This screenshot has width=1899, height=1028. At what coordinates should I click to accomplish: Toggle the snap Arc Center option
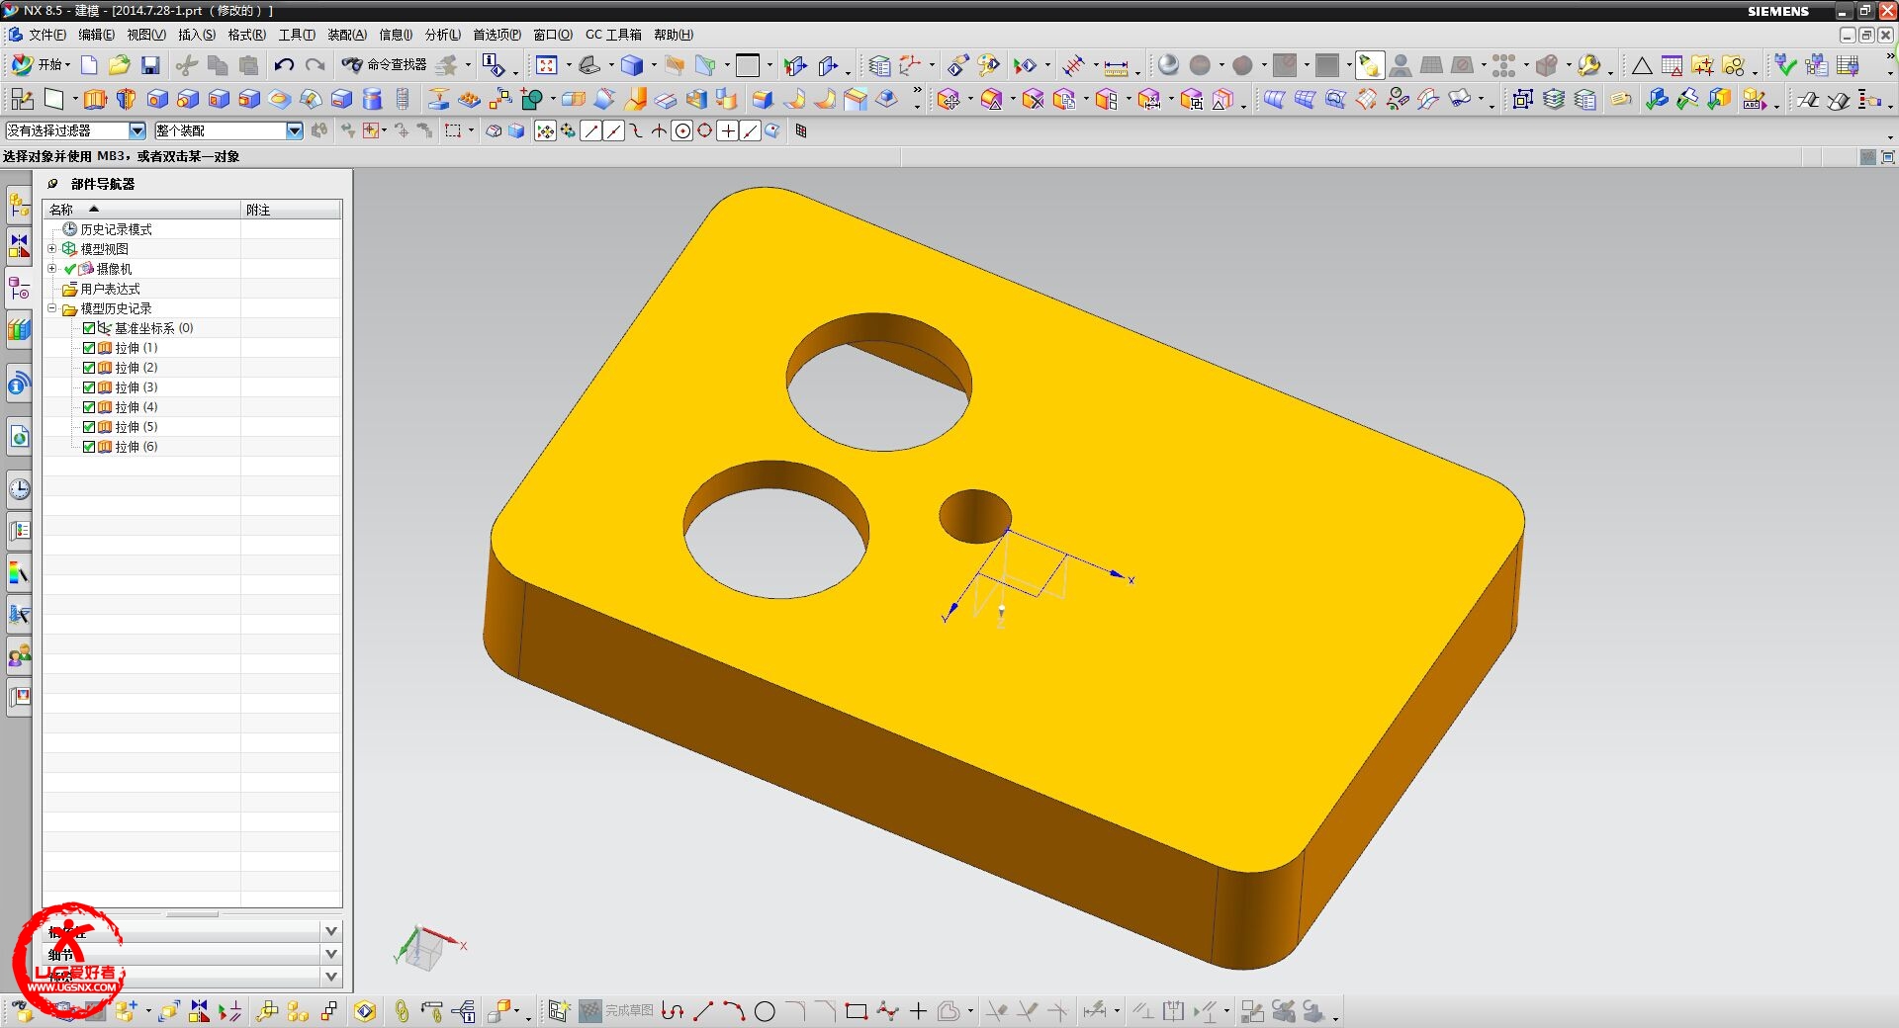681,130
